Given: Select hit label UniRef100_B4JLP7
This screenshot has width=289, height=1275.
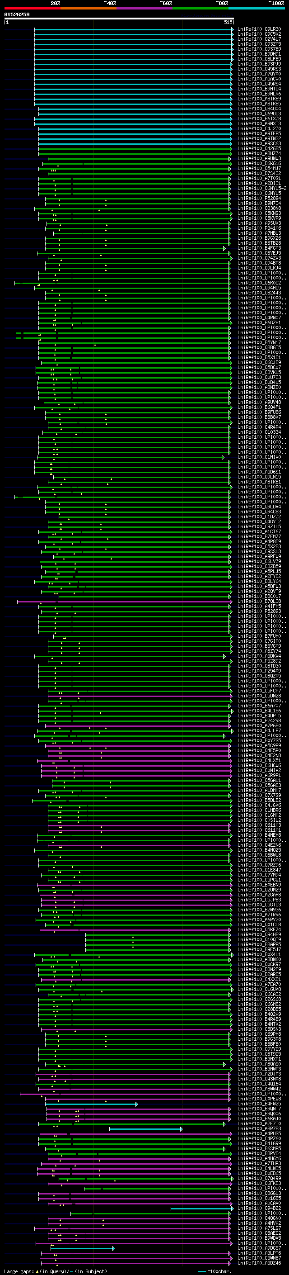Looking at the screenshot, I should (259, 730).
